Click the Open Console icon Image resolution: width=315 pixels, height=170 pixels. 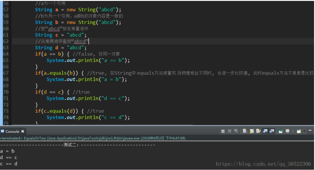(x=299, y=131)
